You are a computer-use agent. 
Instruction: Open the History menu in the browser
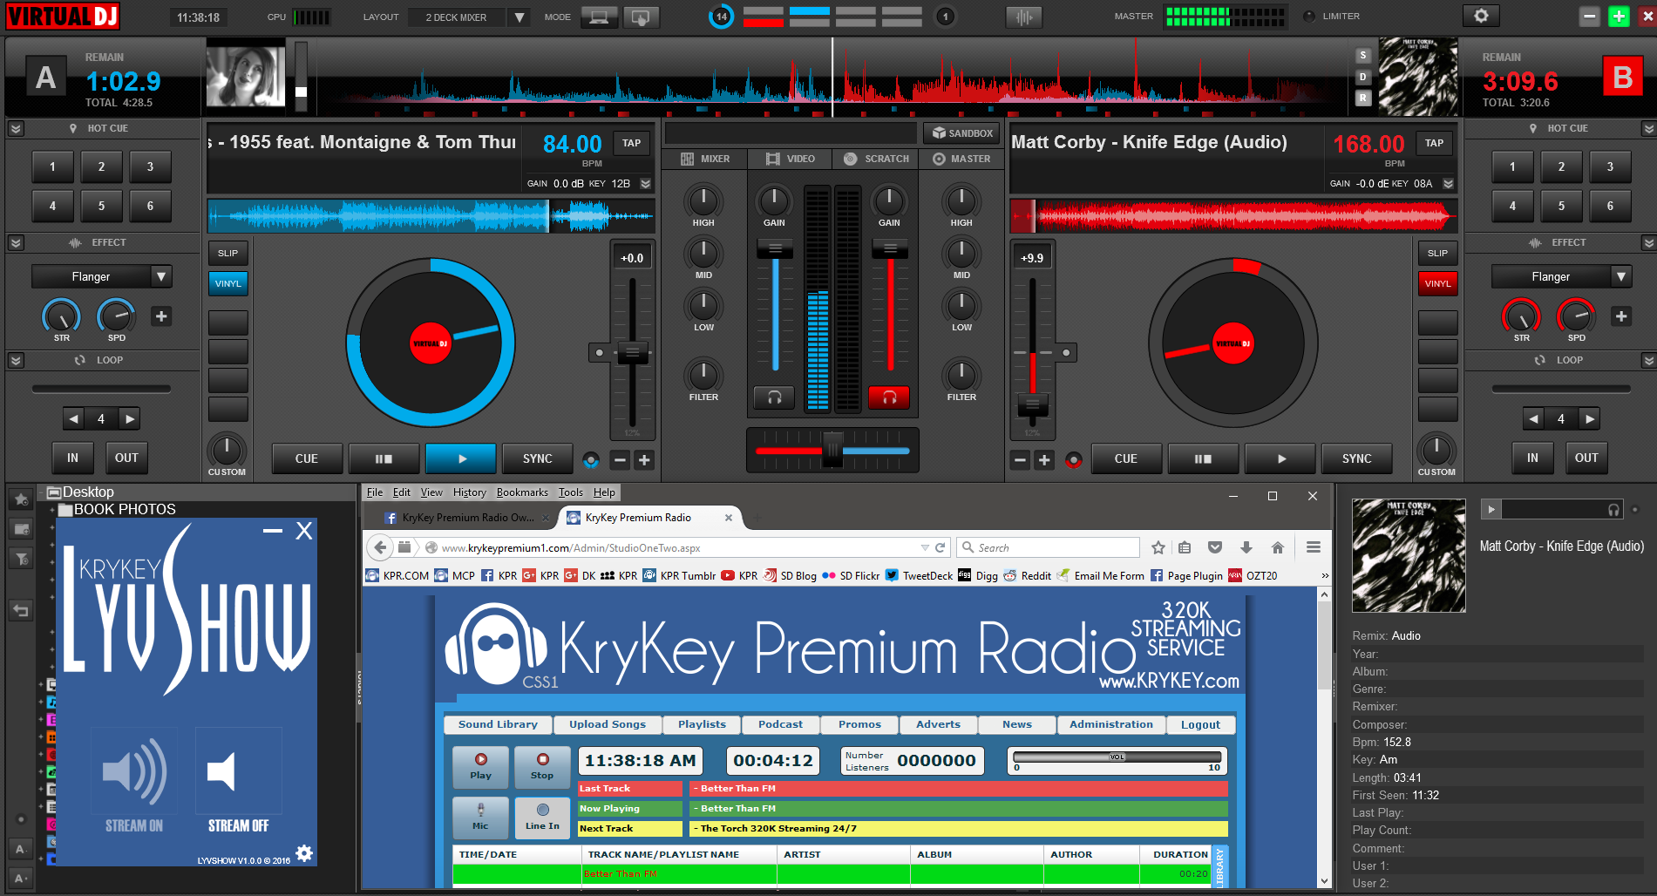point(469,492)
